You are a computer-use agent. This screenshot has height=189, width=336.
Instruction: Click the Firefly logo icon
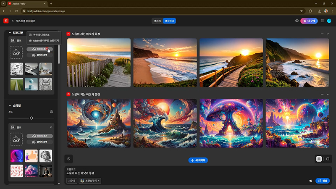[x=6, y=21]
